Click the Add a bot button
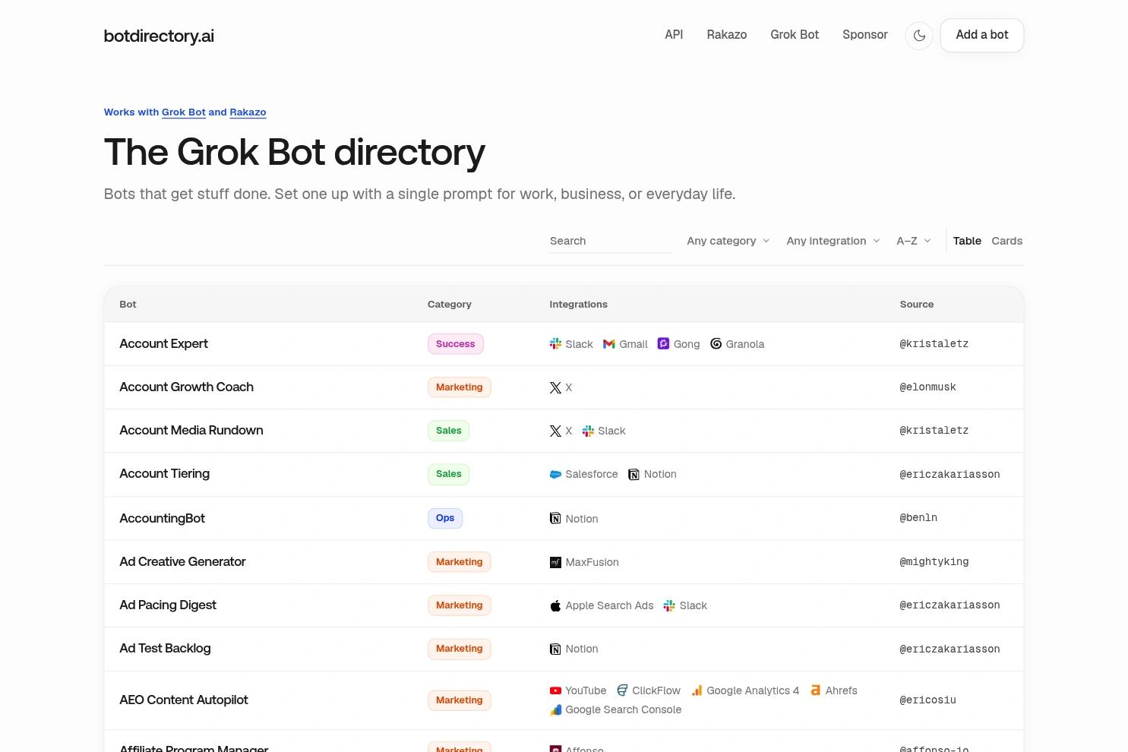The image size is (1128, 752). (982, 35)
